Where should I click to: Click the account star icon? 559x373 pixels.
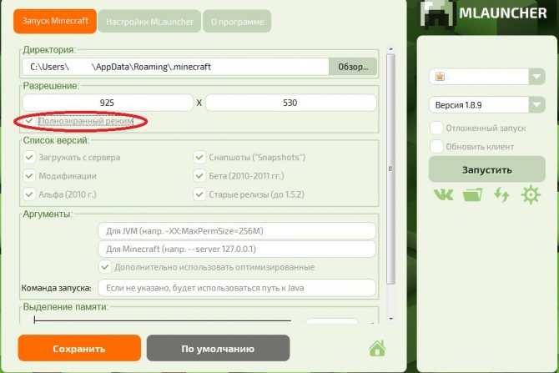point(440,77)
